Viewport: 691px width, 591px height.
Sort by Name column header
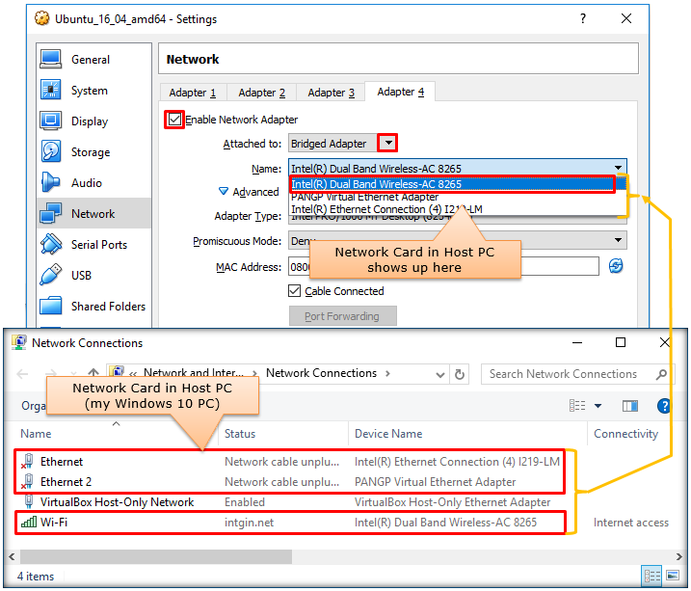(36, 434)
